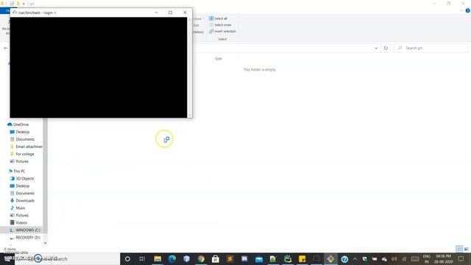
Task: Open File Explorer taskbar icon
Action: (x=157, y=258)
